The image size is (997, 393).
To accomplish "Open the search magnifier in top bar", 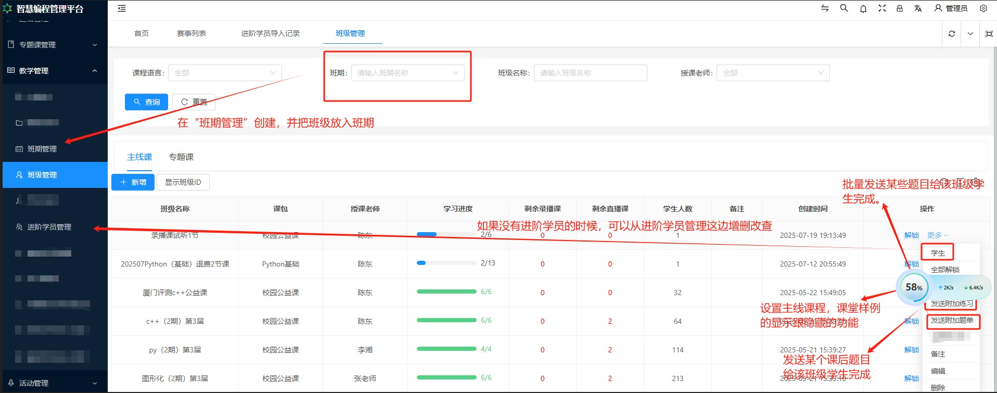I will pos(844,8).
